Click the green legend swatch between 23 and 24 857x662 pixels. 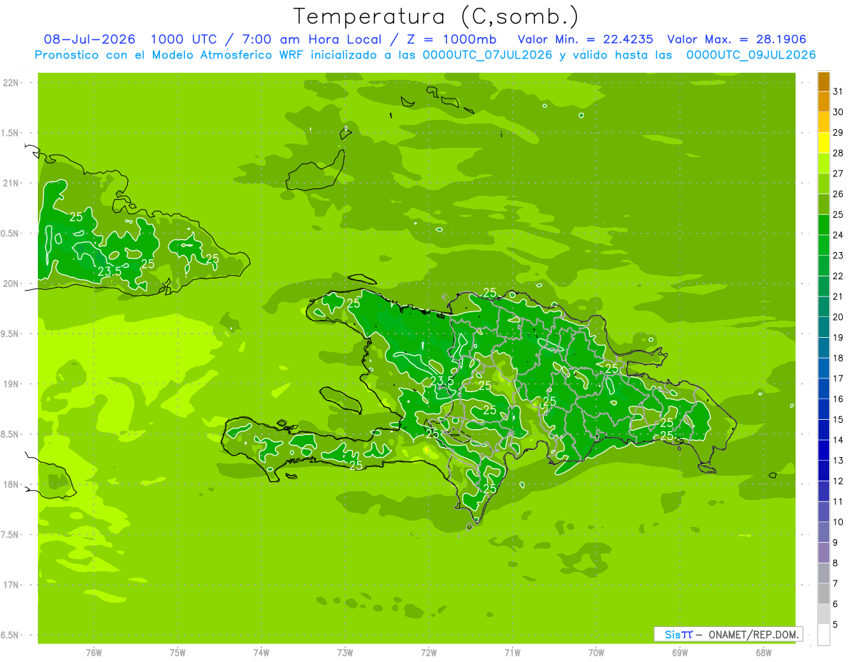tap(823, 246)
